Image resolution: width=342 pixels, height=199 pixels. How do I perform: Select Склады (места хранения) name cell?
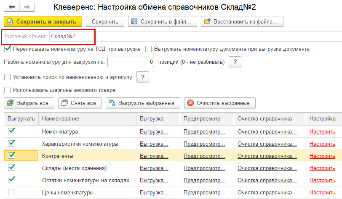[87, 168]
